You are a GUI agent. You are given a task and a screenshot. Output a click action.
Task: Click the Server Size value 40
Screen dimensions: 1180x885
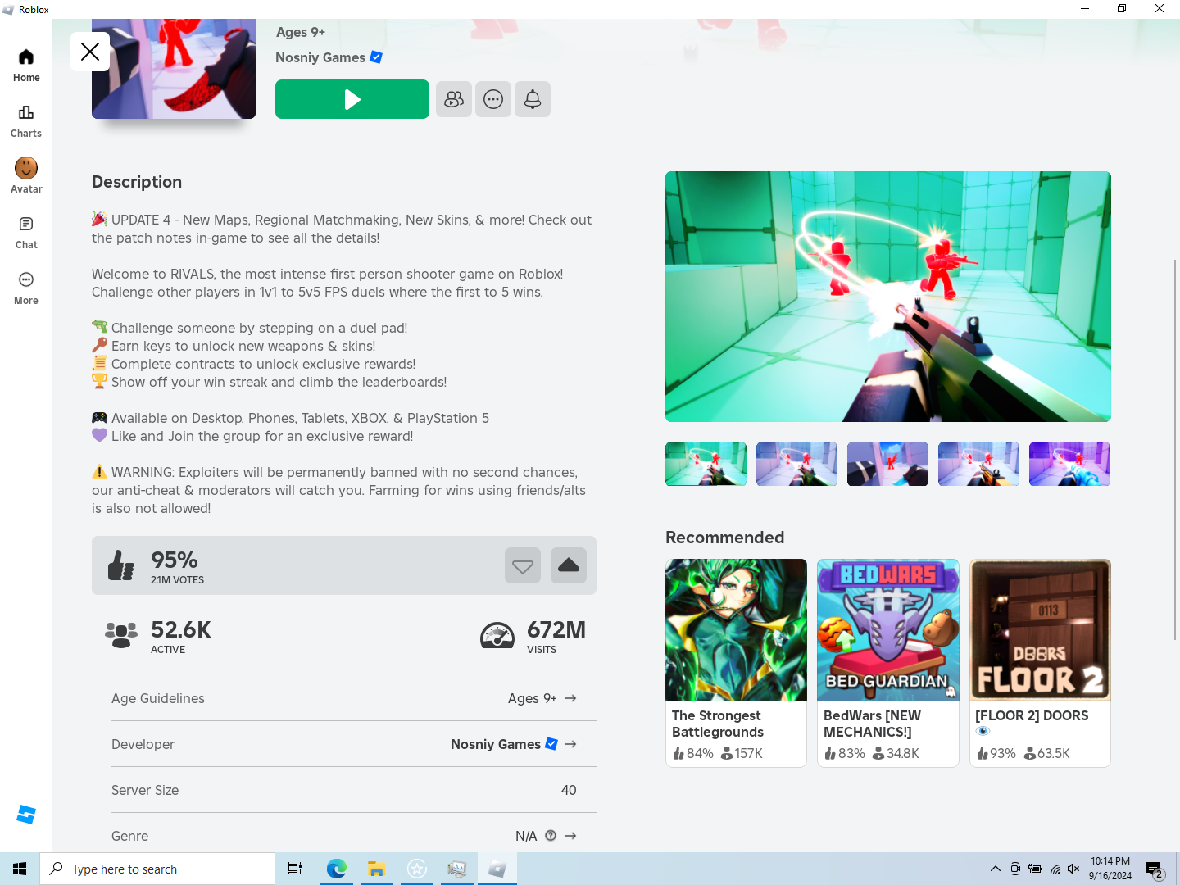(x=569, y=790)
